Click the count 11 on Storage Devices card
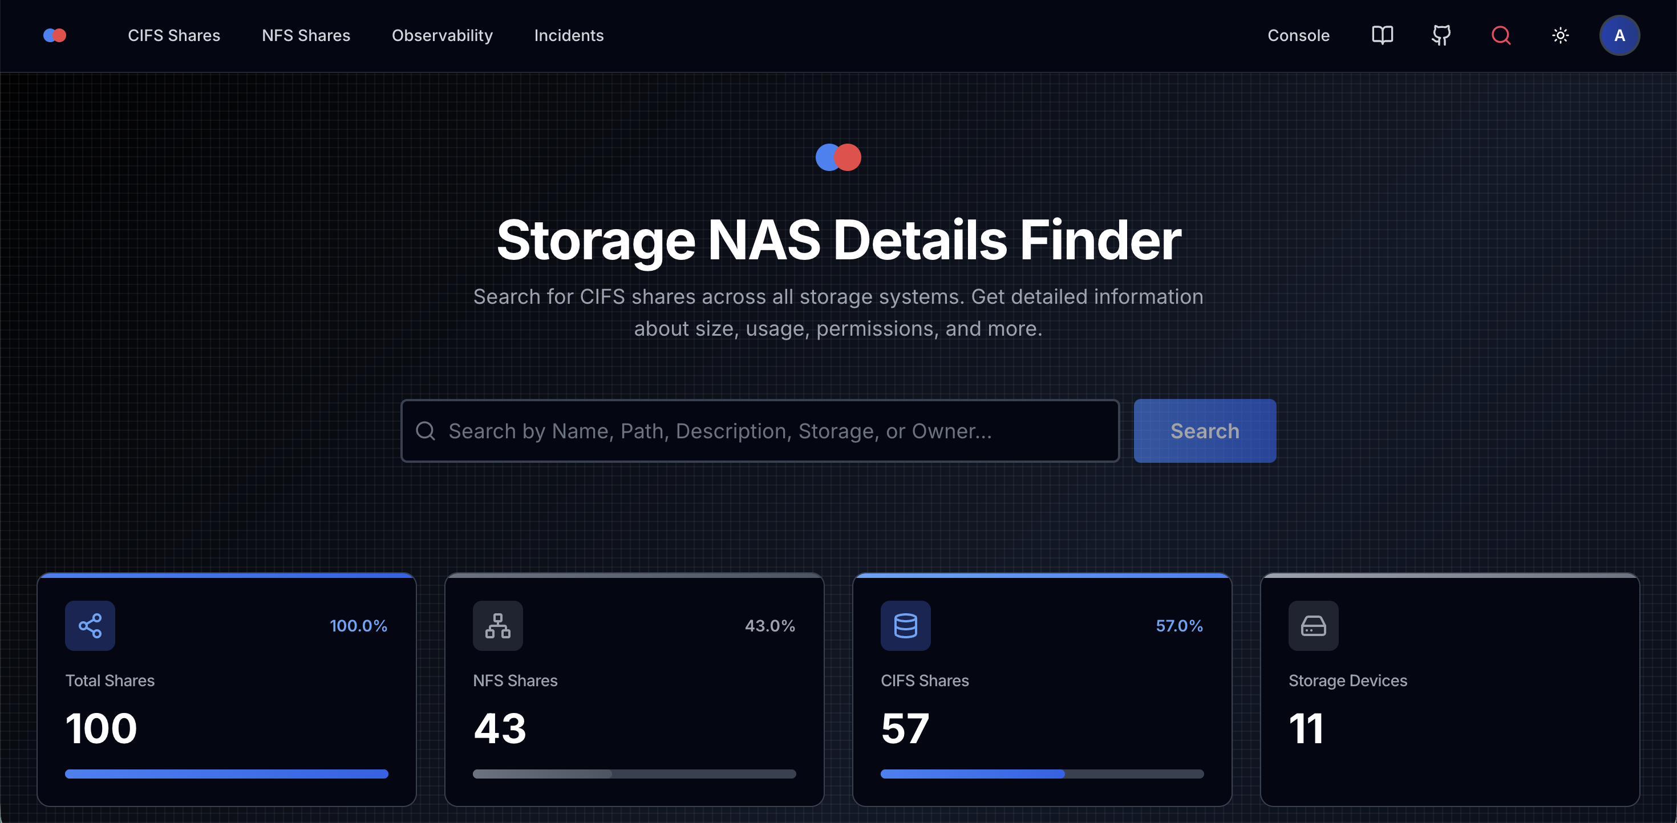This screenshot has height=823, width=1677. point(1306,728)
